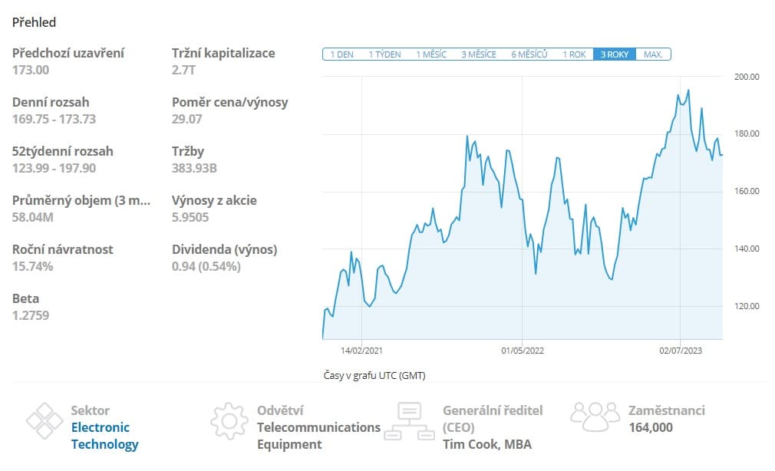Click the Sektor diamond icon
The width and height of the screenshot is (775, 471).
click(x=46, y=420)
